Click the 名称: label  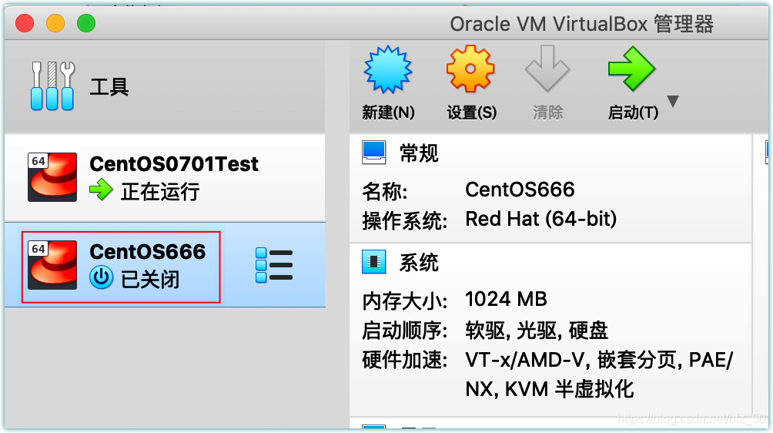click(x=385, y=191)
